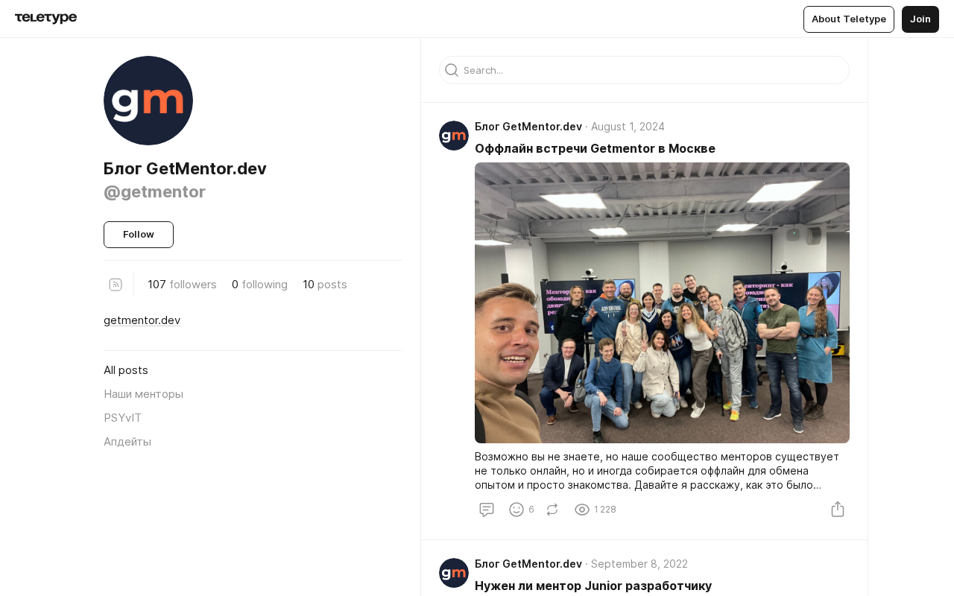Show the Апдейты category
Screen dimensions: 954x596
pos(127,442)
